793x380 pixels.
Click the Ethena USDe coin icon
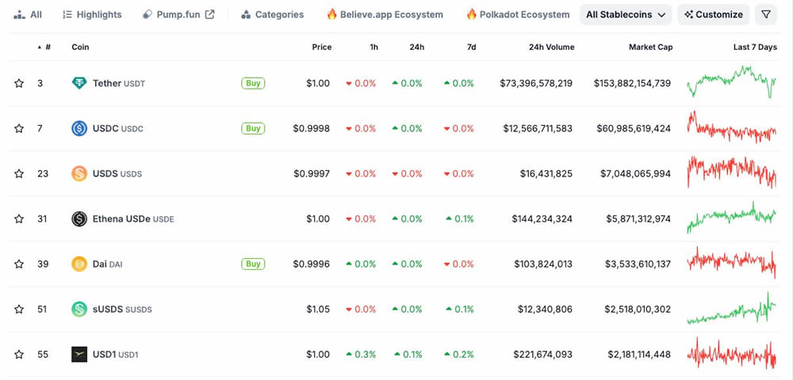[x=79, y=218]
